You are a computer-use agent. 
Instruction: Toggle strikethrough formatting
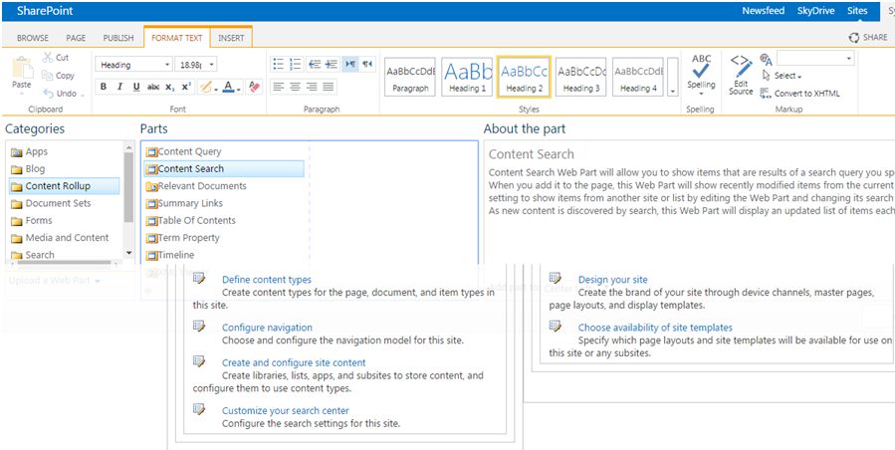[x=153, y=88]
